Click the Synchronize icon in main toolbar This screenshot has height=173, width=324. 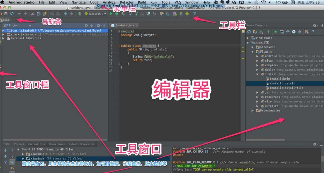[12, 14]
